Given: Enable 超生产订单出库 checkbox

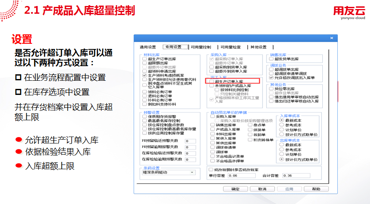Looking at the screenshot, I should pyautogui.click(x=145, y=59).
